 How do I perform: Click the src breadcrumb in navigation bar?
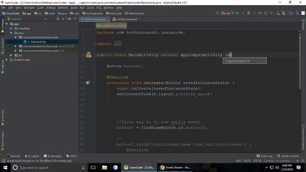click(x=38, y=13)
